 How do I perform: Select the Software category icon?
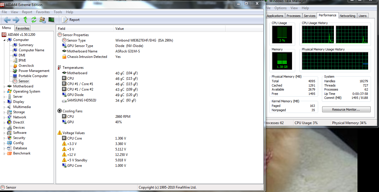tap(9, 133)
